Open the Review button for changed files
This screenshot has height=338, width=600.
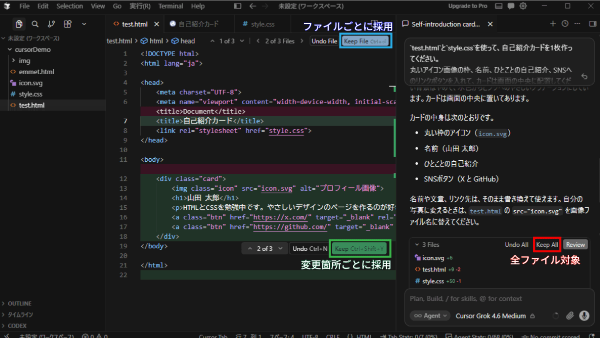point(575,245)
